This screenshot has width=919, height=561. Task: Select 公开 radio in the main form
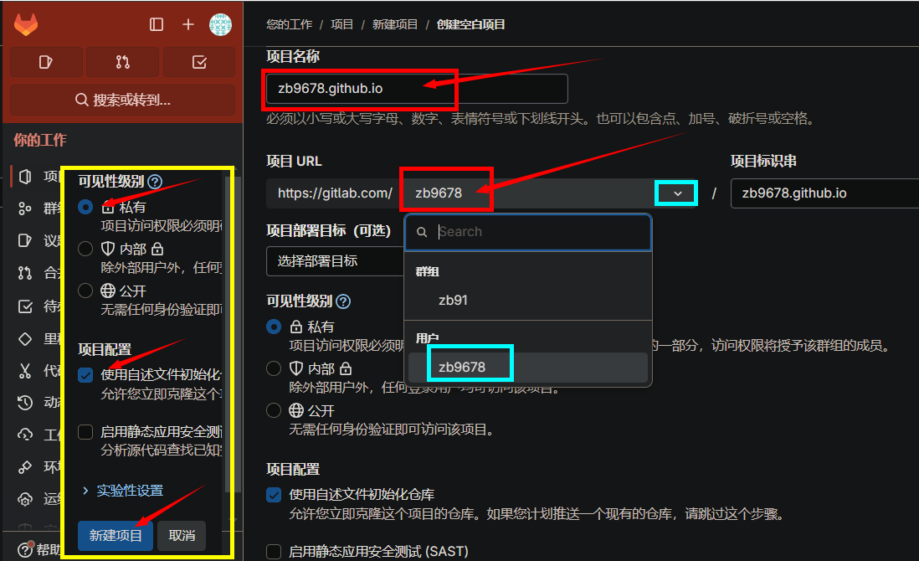(x=273, y=410)
